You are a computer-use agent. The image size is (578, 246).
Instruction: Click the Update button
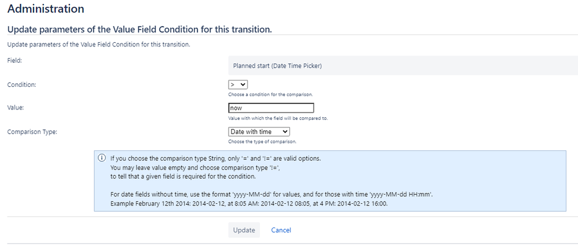pyautogui.click(x=244, y=230)
